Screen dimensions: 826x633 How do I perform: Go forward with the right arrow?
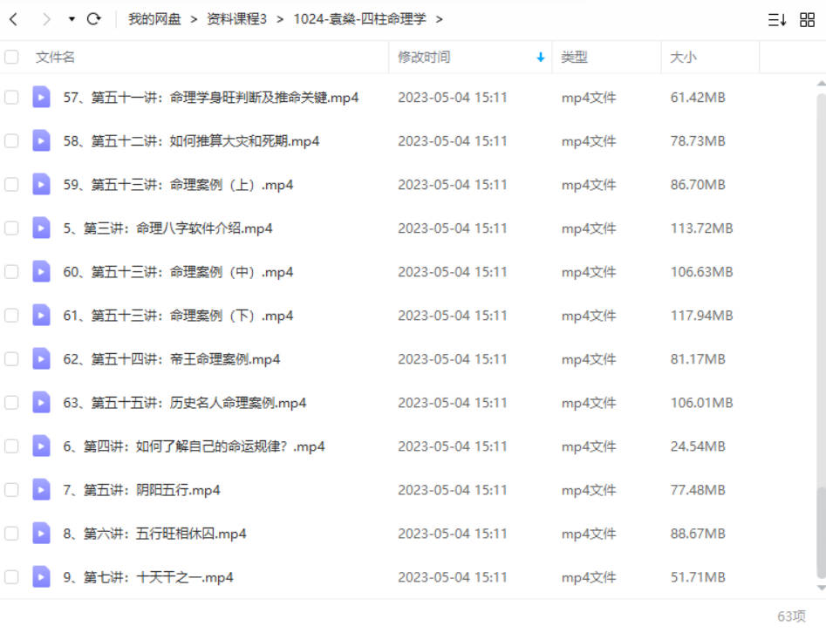click(x=46, y=19)
